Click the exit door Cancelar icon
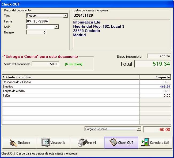This screenshot has width=174, height=158. coord(145,142)
